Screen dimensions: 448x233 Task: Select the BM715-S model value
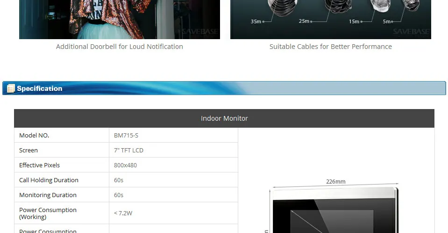tap(126, 135)
